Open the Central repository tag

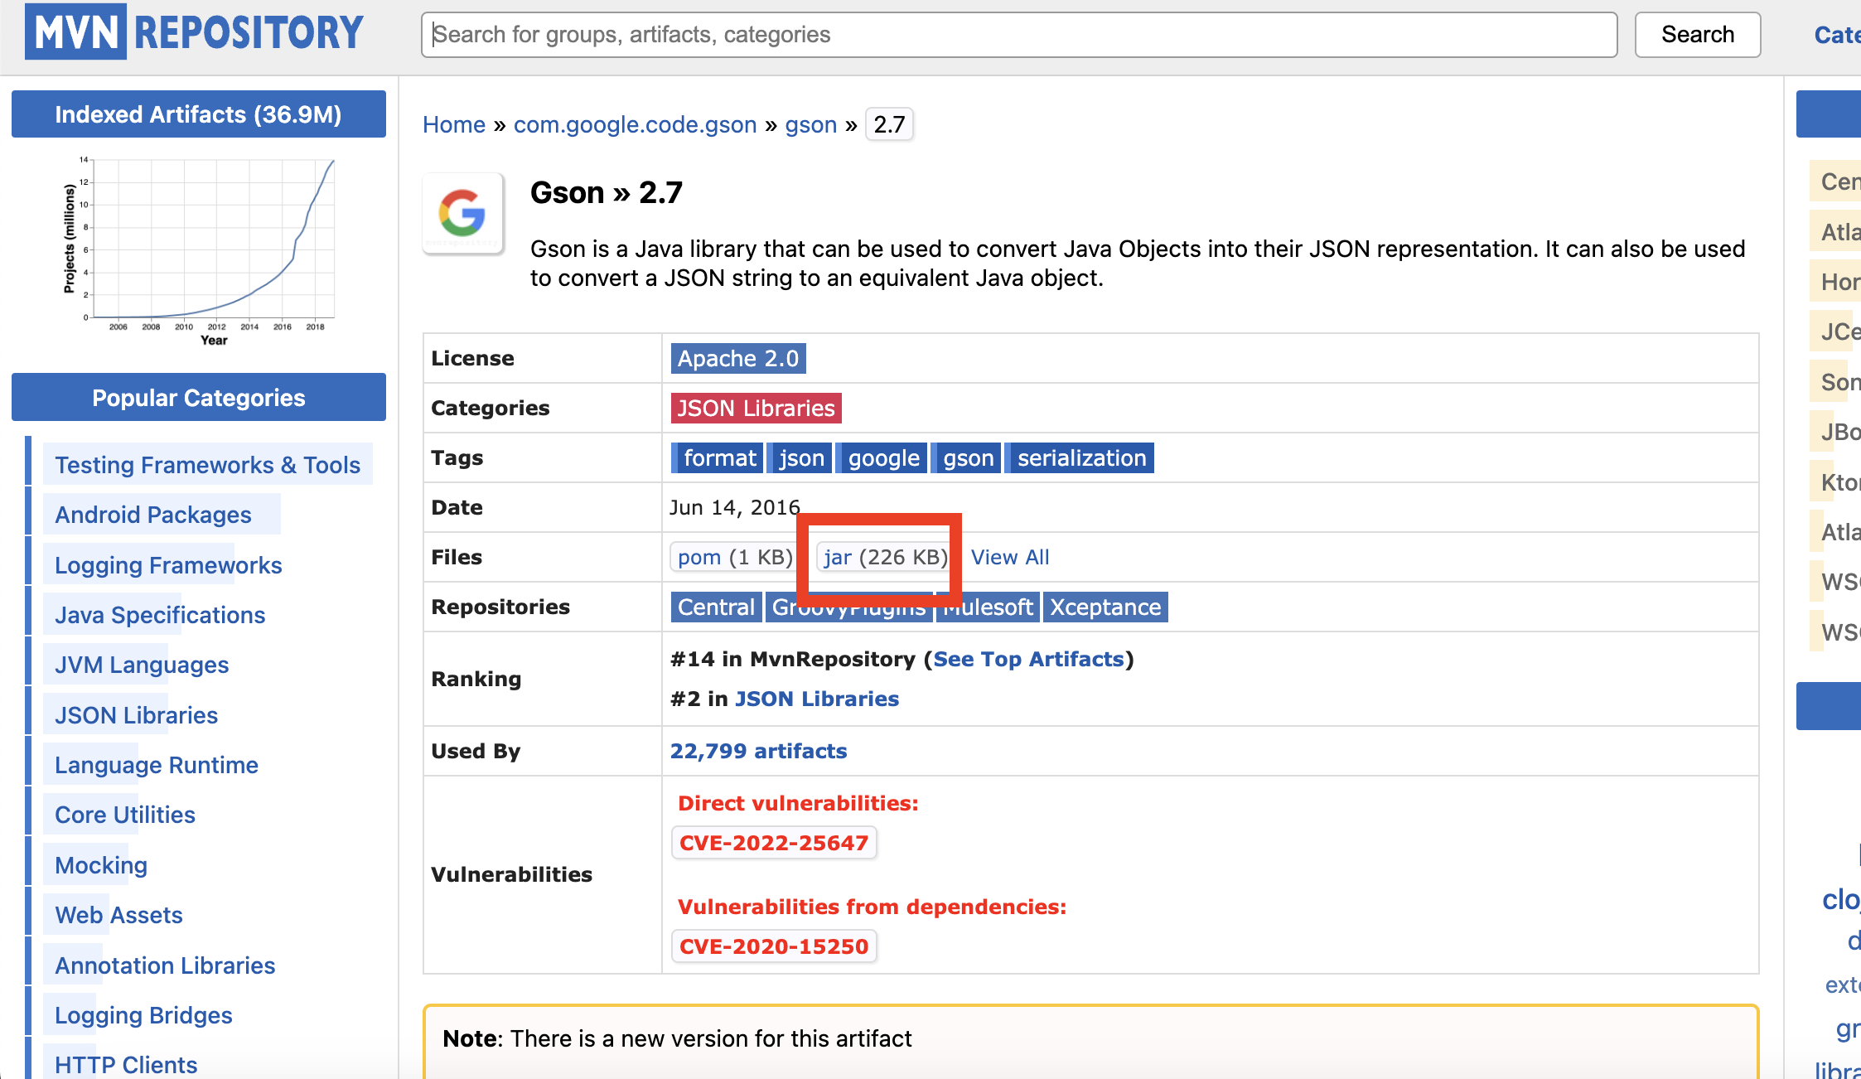click(x=716, y=607)
